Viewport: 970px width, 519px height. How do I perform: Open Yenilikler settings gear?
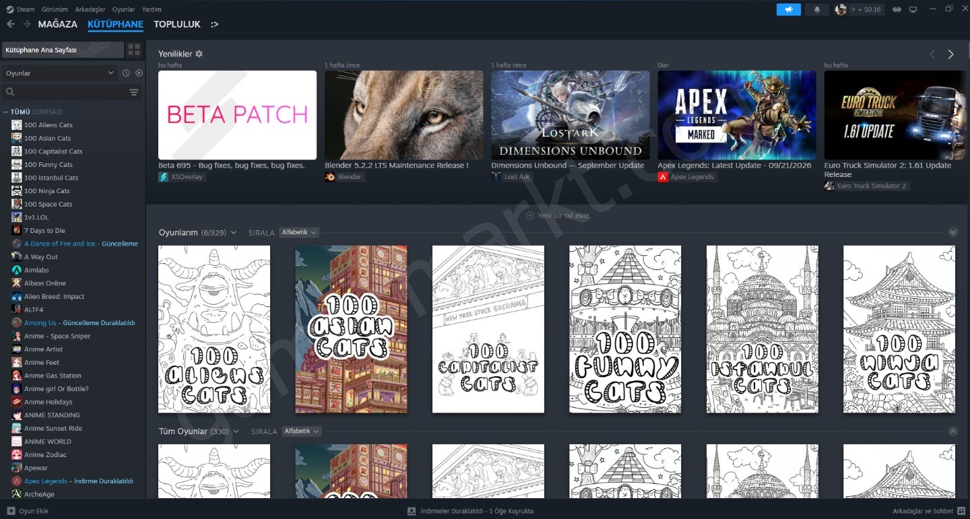(x=199, y=54)
